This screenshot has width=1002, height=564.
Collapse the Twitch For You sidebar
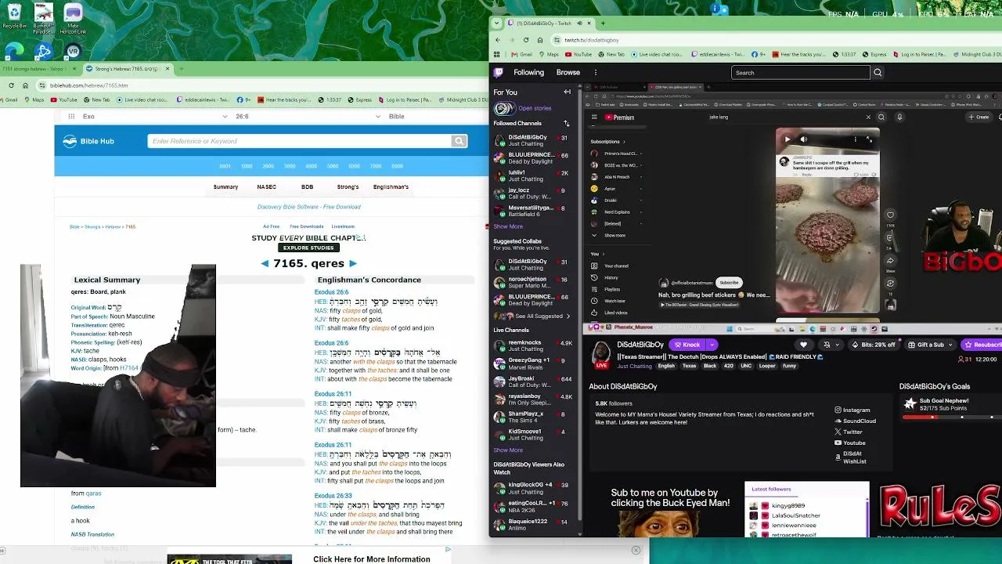click(x=568, y=92)
